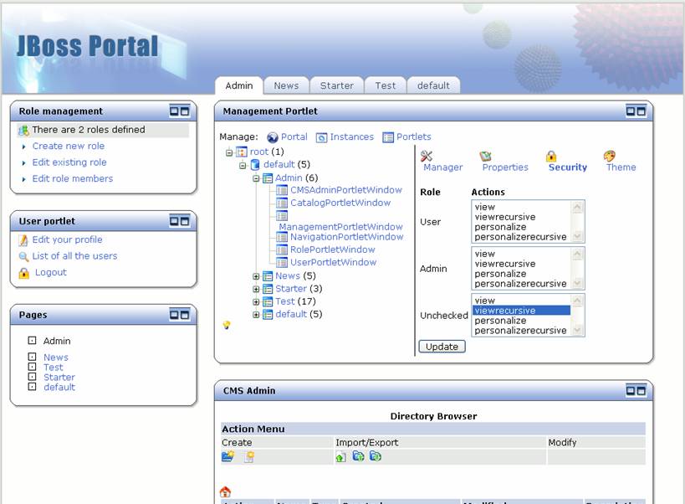685x504 pixels.
Task: Maximize the Pages portlet
Action: [x=185, y=315]
